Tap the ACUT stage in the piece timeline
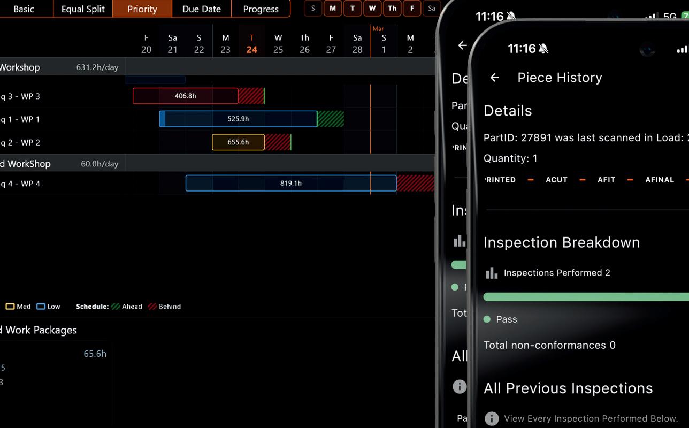This screenshot has height=428, width=689. [556, 180]
